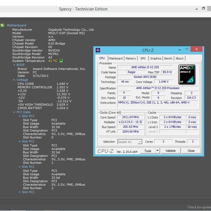This screenshot has width=211, height=211.
Task: Click the Multiplier value x12.0 (4.0 - 15.5)
Action: 130,122
